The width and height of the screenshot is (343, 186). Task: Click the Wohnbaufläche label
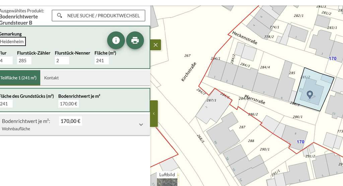(x=16, y=129)
